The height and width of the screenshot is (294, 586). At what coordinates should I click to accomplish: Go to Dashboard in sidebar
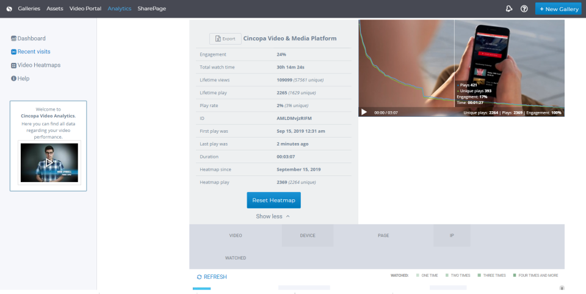click(x=31, y=38)
